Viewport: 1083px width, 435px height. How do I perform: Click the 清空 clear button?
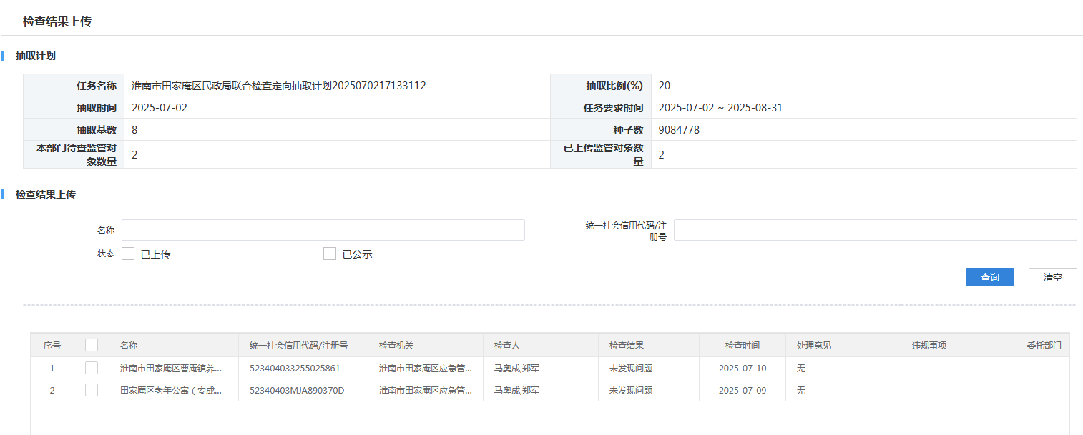click(1053, 277)
